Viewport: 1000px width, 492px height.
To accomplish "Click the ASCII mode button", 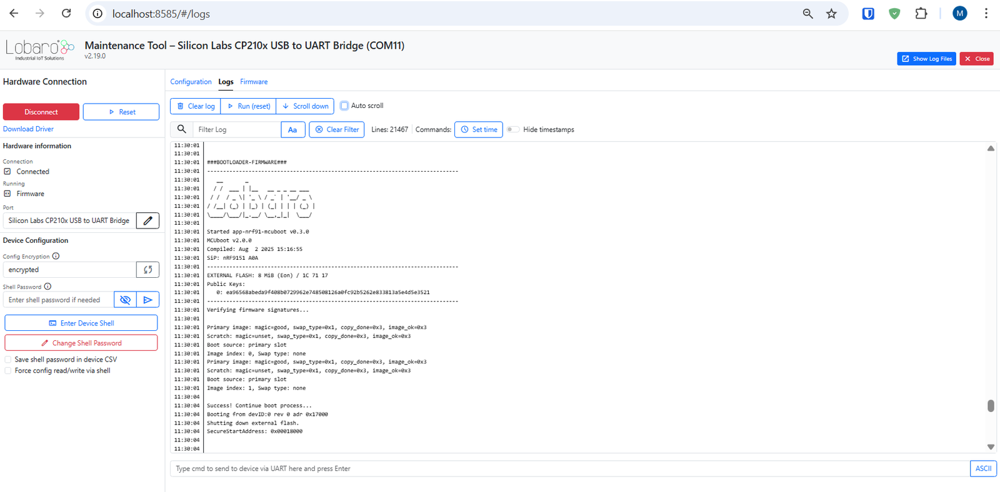I will 983,468.
